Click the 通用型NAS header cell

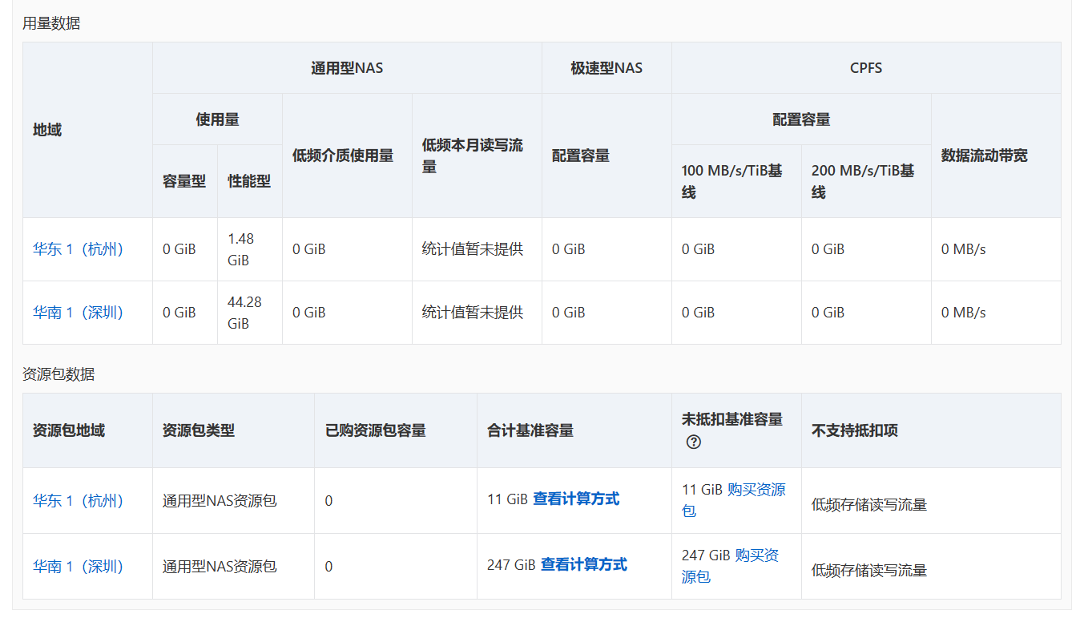tap(347, 68)
